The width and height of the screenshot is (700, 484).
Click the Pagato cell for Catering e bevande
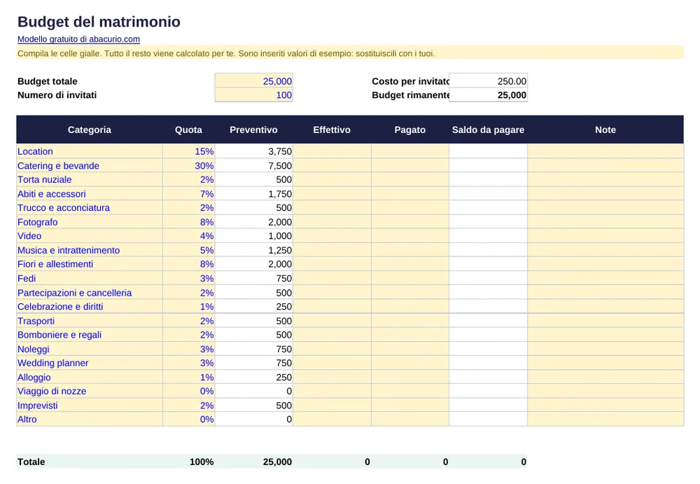click(x=409, y=165)
